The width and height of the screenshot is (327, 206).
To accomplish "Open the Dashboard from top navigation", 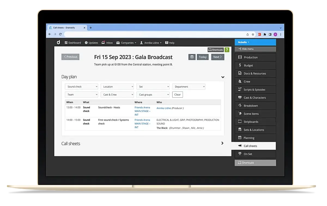I will pos(73,43).
